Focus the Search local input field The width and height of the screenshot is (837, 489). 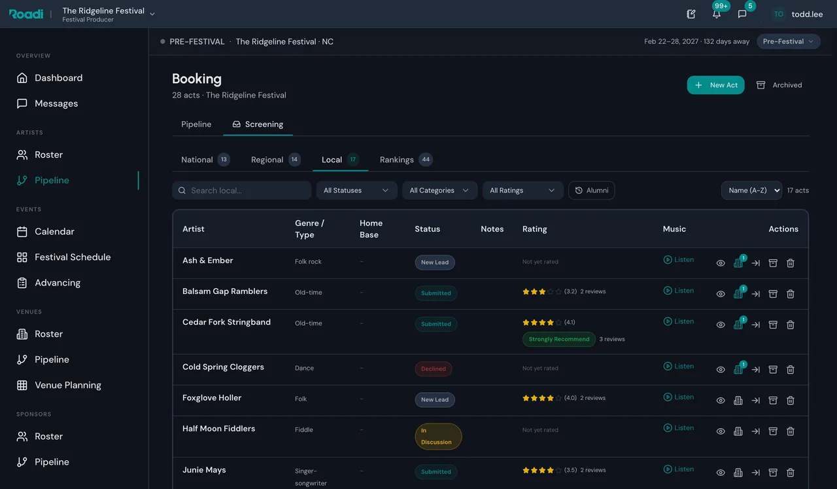242,190
